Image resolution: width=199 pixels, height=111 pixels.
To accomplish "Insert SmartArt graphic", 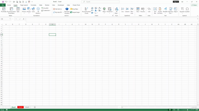I will [x=45, y=8].
